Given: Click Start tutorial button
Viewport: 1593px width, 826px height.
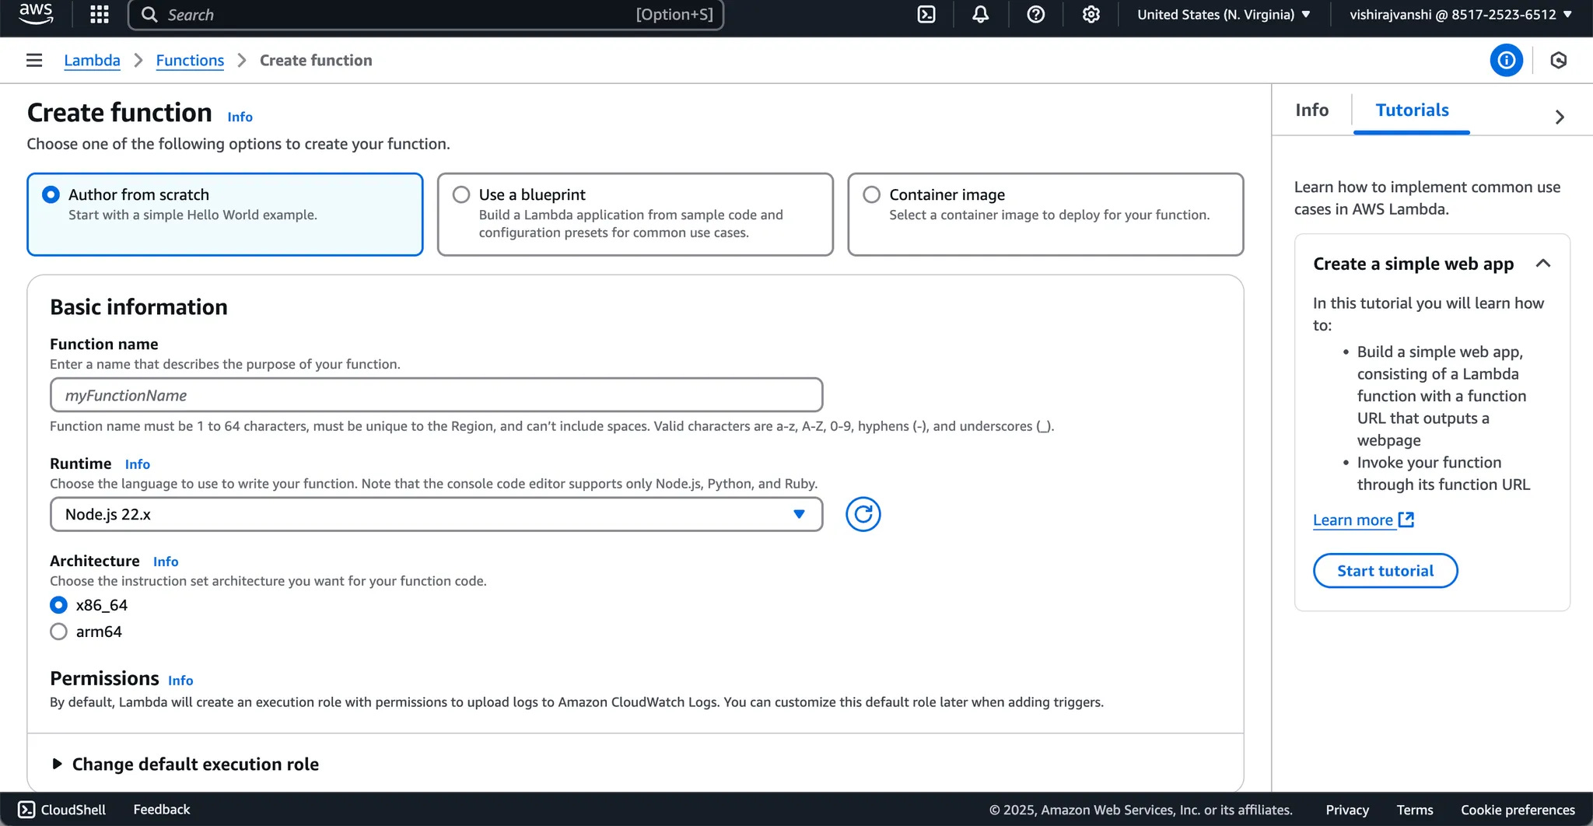Looking at the screenshot, I should (1385, 571).
